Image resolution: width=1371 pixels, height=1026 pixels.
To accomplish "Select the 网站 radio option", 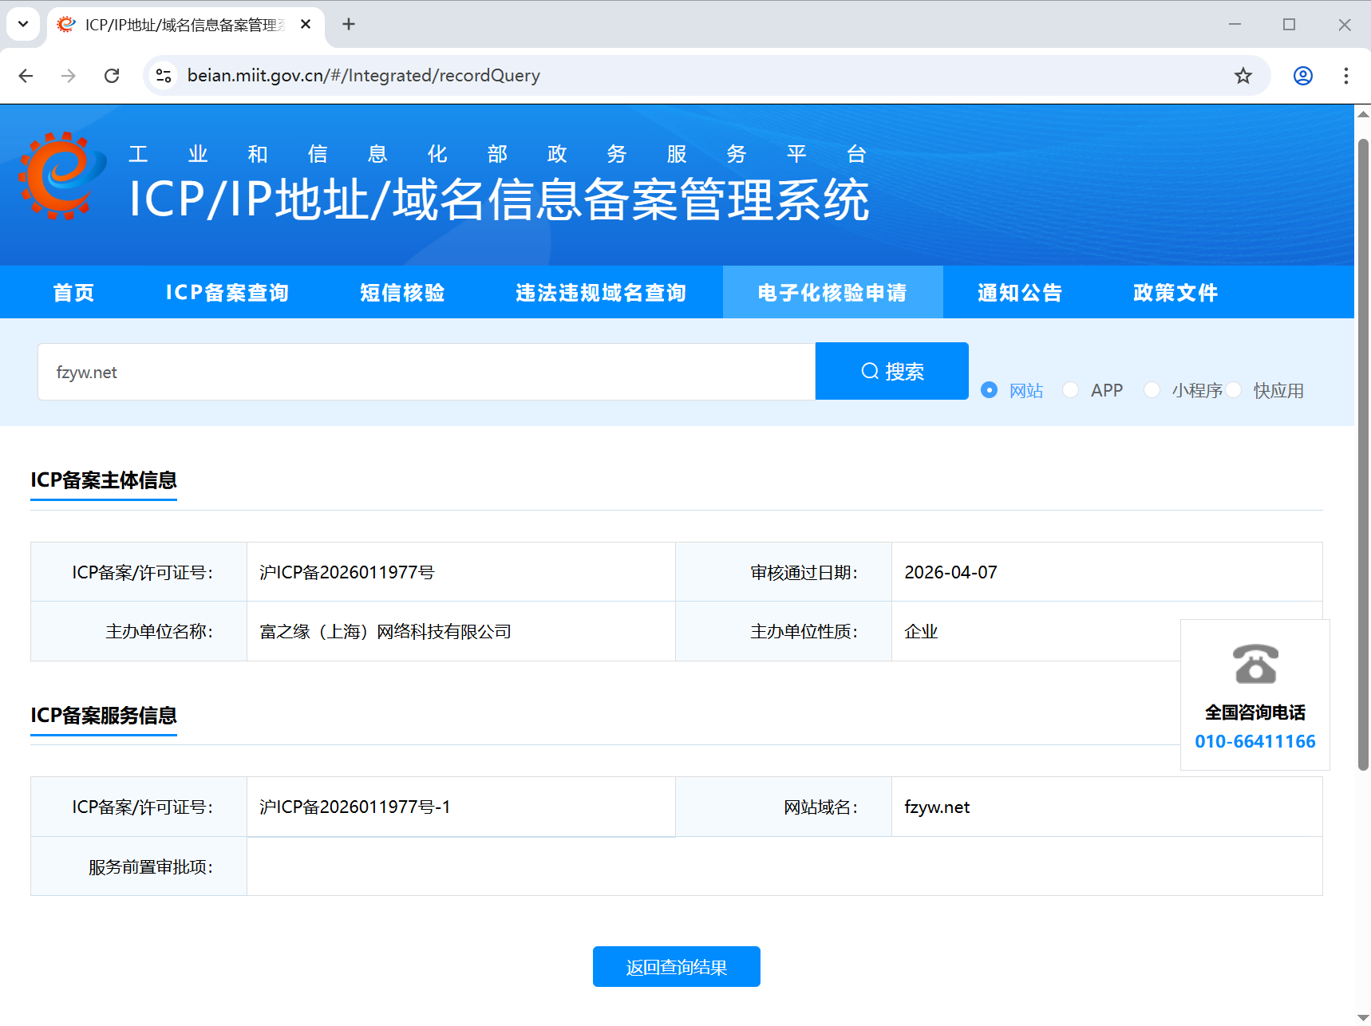I will [990, 390].
